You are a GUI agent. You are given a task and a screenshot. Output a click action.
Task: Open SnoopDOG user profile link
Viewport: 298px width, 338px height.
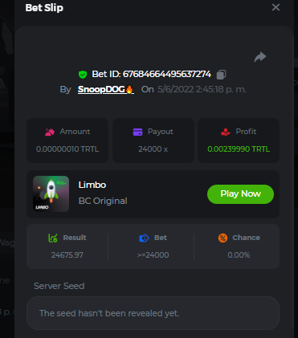106,89
